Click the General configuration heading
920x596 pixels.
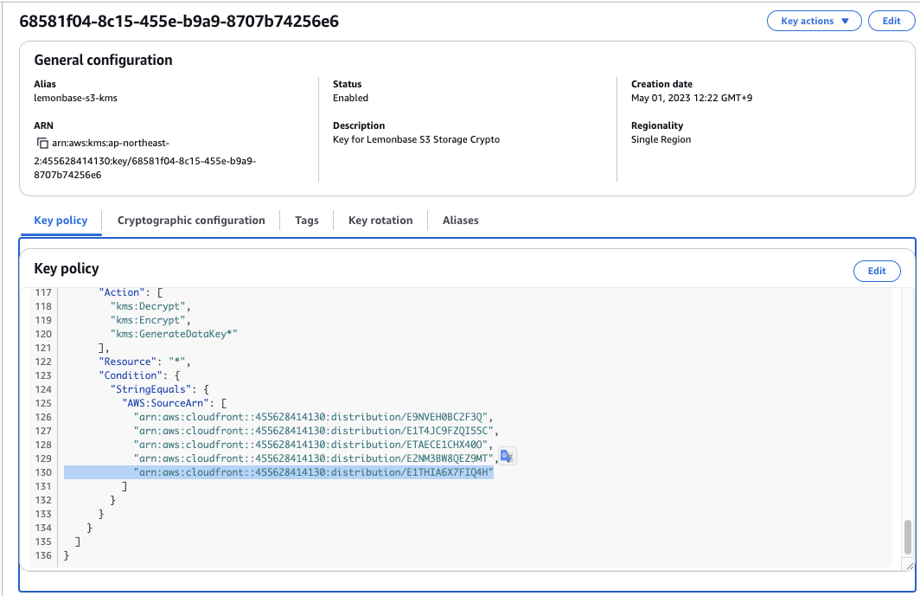click(x=103, y=60)
